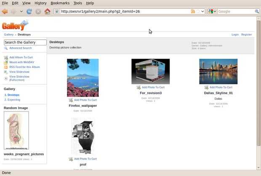
Task: Click the Add Album To Cart link
Action: tap(21, 57)
